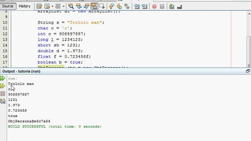This screenshot has height=141, width=251.
Task: Open the Forward navigation dropdown arrow
Action: (64, 6)
